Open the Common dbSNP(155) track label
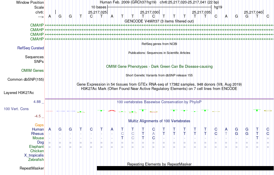274x175 pixels. (x=26, y=80)
